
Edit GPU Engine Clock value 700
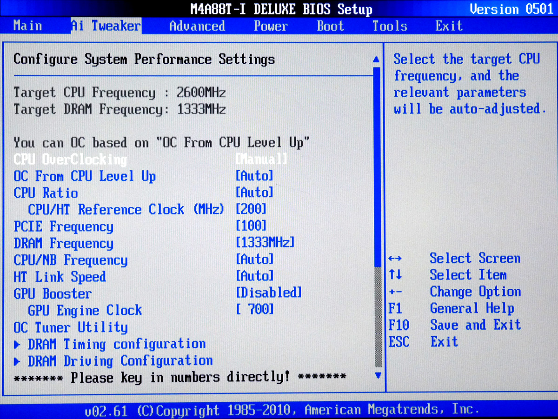(x=255, y=310)
